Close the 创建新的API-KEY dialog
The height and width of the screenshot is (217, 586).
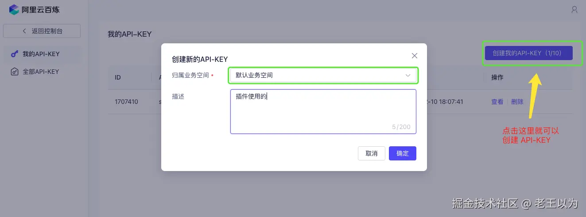tap(415, 56)
